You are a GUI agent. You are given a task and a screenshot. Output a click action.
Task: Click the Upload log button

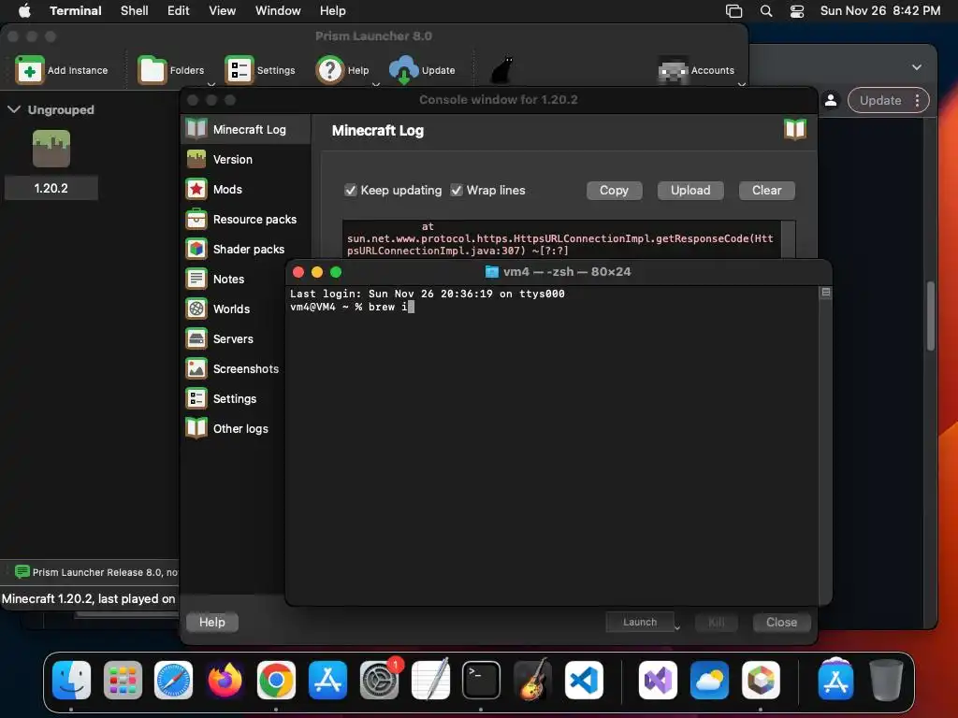tap(690, 191)
